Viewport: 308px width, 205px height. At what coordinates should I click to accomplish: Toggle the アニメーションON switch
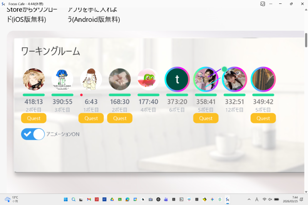click(x=33, y=134)
